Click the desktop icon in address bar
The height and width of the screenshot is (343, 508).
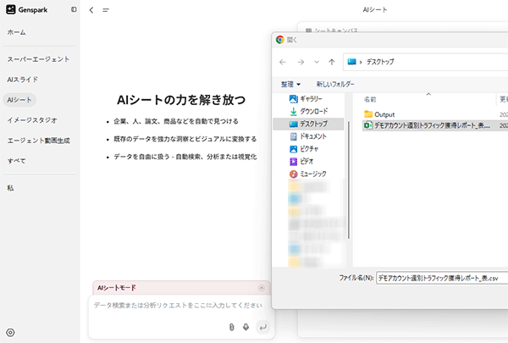point(351,62)
